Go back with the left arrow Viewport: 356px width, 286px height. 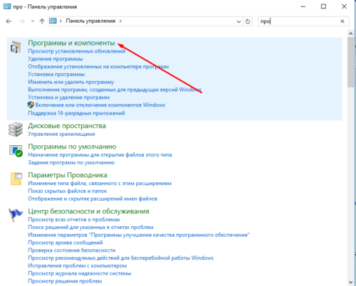[9, 21]
